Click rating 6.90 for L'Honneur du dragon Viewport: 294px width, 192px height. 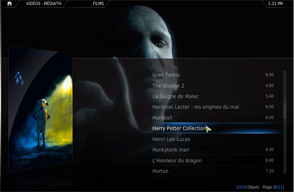point(270,161)
